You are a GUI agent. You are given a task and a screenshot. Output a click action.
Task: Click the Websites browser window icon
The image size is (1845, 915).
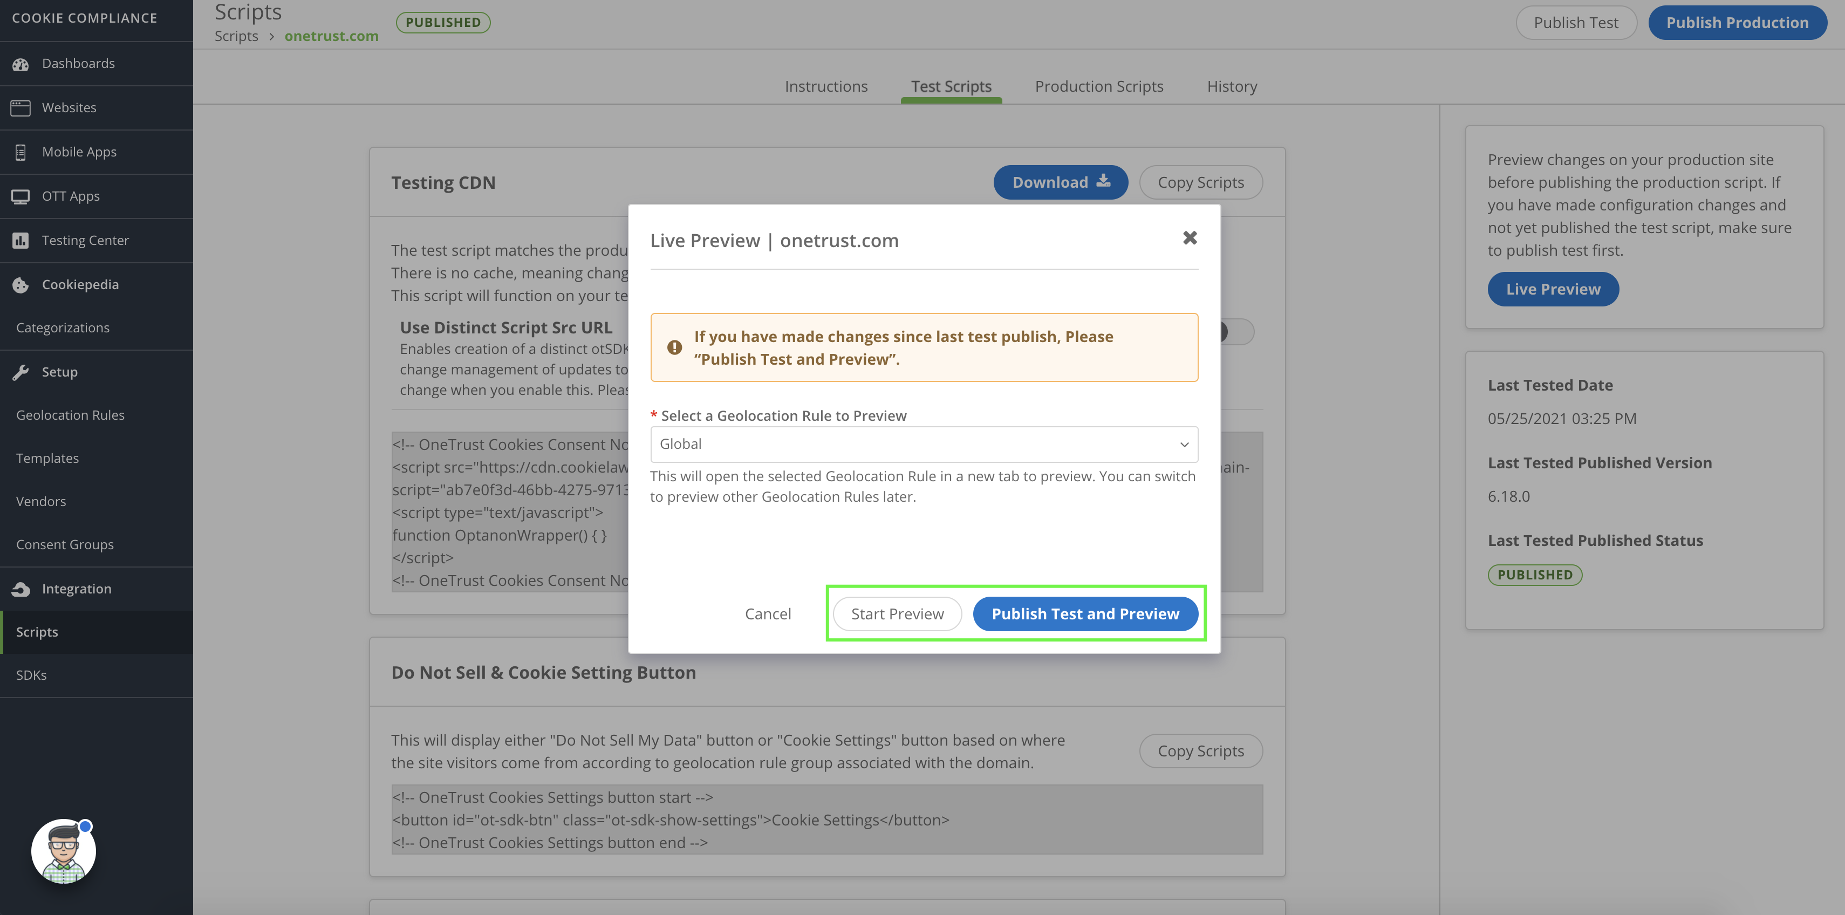pos(21,107)
